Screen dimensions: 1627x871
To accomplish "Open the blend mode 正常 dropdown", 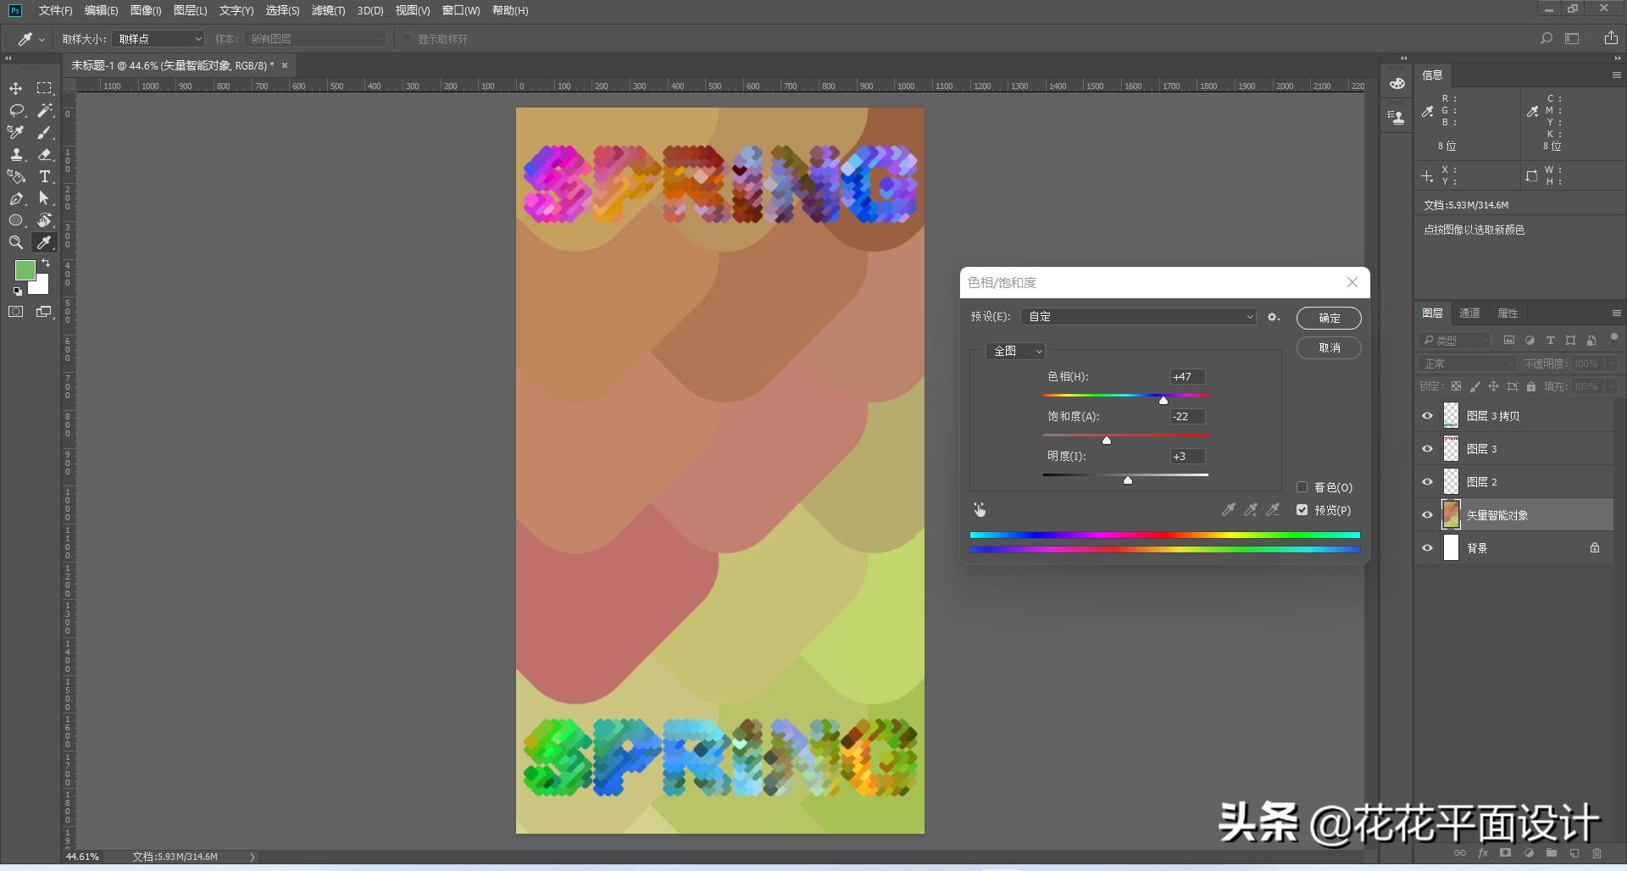I will (1468, 363).
